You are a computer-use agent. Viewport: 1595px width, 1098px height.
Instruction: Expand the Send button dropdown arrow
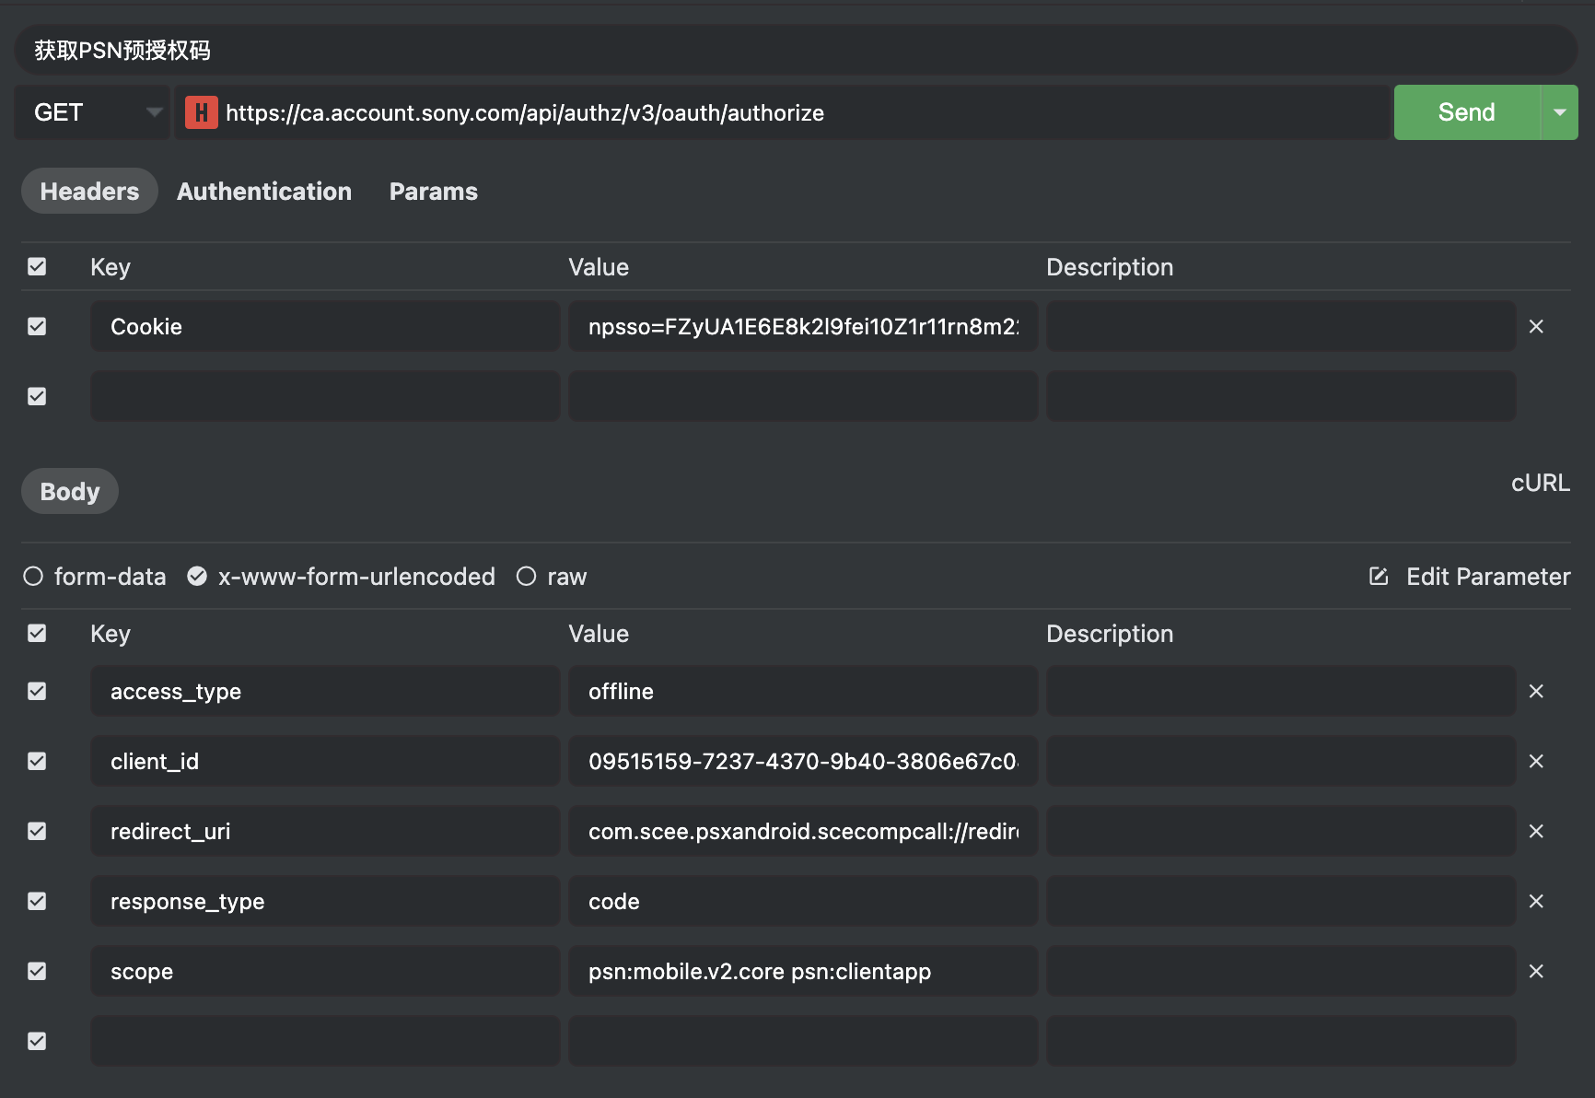click(x=1559, y=112)
